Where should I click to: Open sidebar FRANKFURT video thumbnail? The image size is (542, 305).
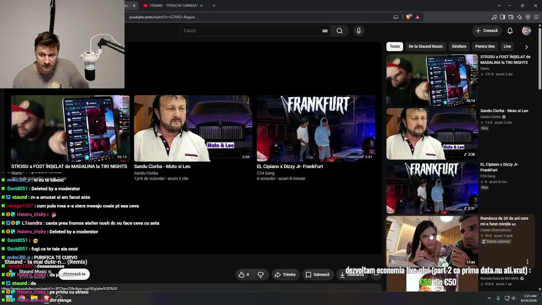432,188
